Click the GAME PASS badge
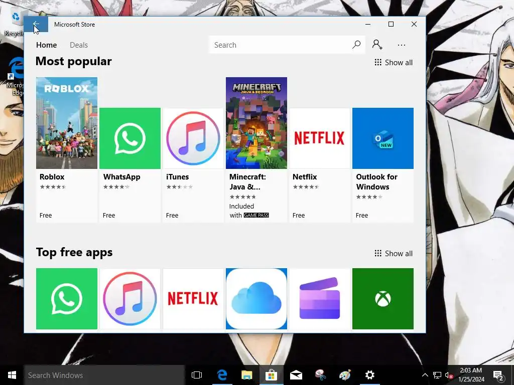Screen dimensions: 514x385 coord(256,215)
